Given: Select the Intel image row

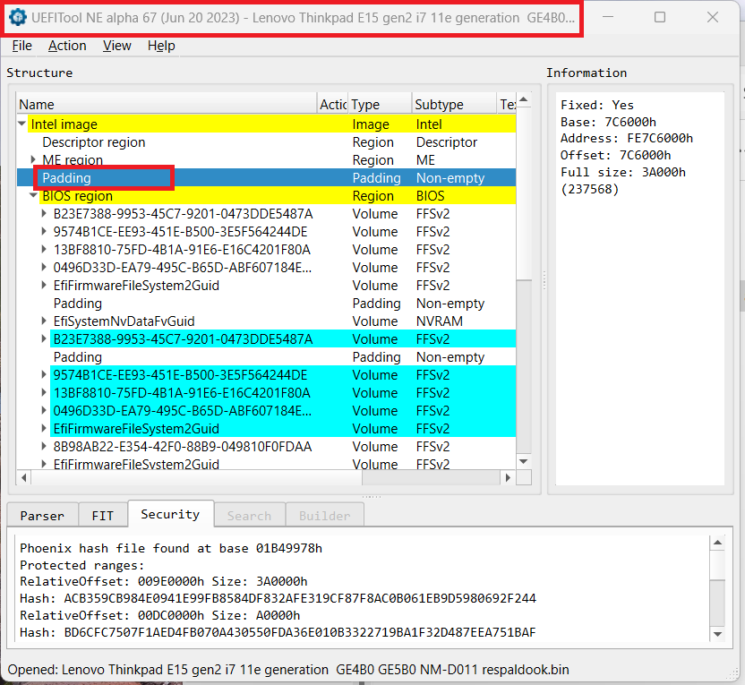Looking at the screenshot, I should pyautogui.click(x=266, y=124).
